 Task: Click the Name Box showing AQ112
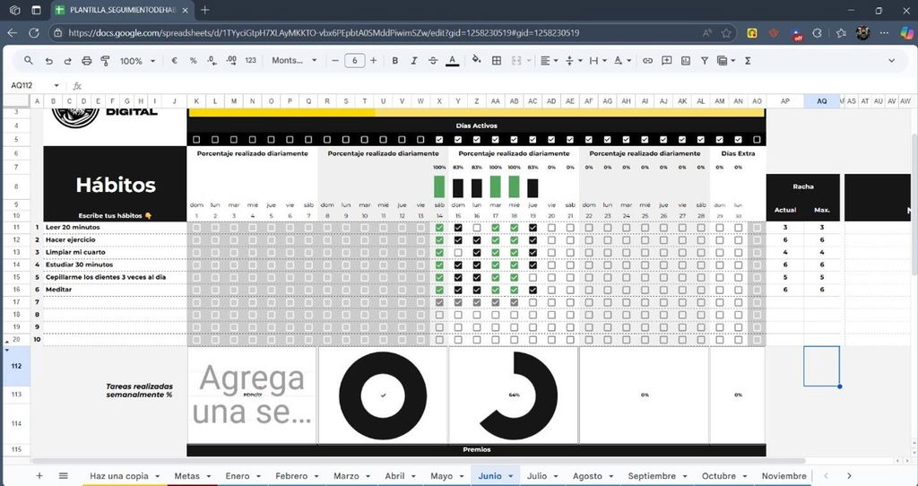30,85
